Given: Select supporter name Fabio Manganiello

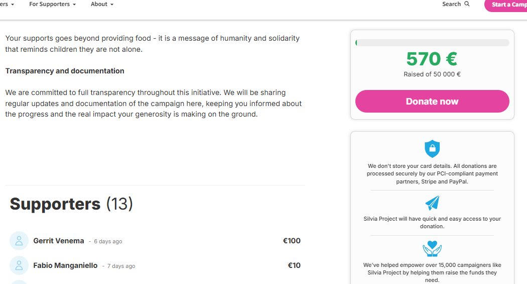Looking at the screenshot, I should [65, 265].
